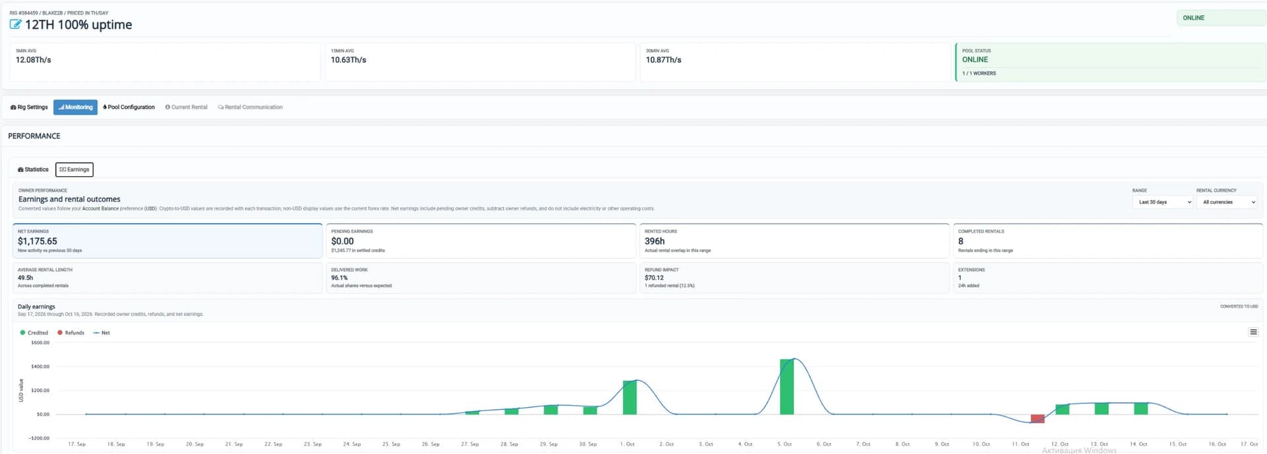This screenshot has height=454, width=1267.
Task: Click the green bar for 28 Sep
Action: coord(511,412)
